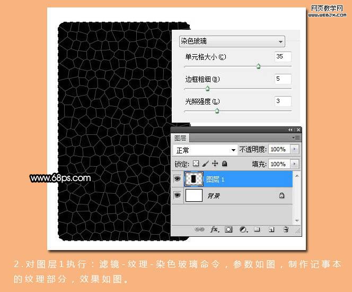
Task: Click the 光照强度 value field
Action: click(x=283, y=101)
